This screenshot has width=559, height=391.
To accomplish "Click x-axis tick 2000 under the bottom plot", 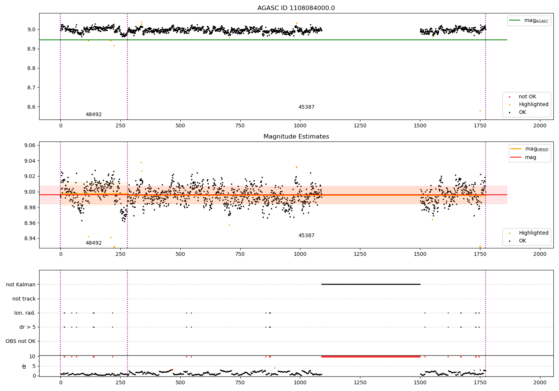I will 540,383.
